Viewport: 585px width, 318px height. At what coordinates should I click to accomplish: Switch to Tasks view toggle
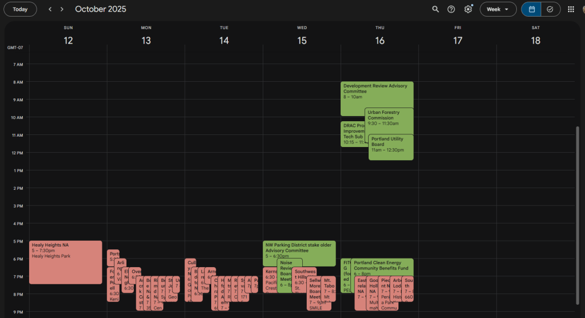click(550, 9)
